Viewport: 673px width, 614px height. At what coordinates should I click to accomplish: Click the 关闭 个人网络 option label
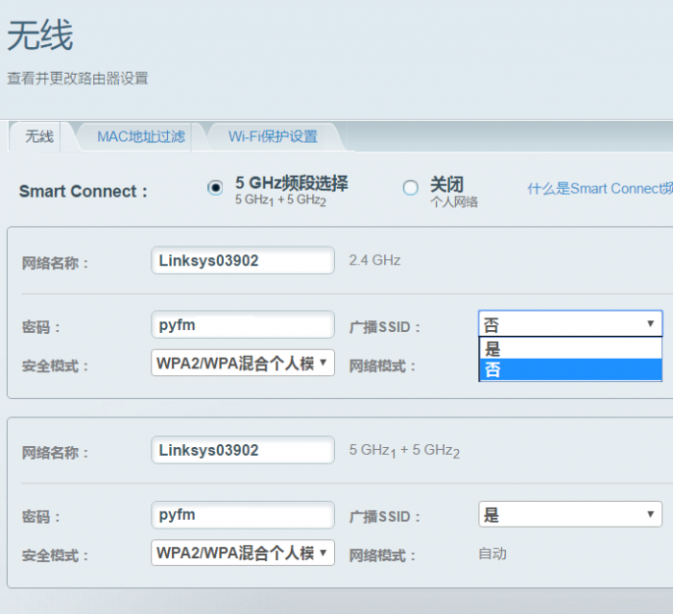pyautogui.click(x=454, y=192)
